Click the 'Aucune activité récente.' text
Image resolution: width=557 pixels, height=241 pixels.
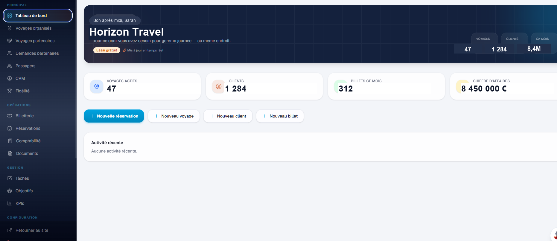(114, 151)
